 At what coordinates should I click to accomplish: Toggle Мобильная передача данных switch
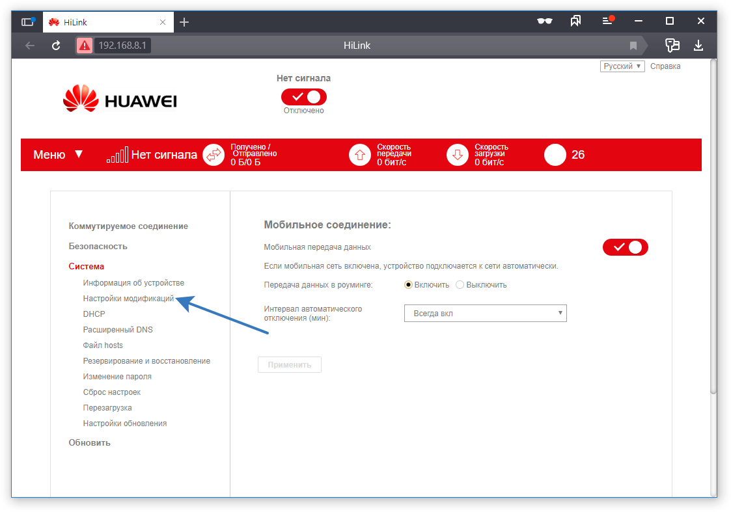[x=625, y=247]
